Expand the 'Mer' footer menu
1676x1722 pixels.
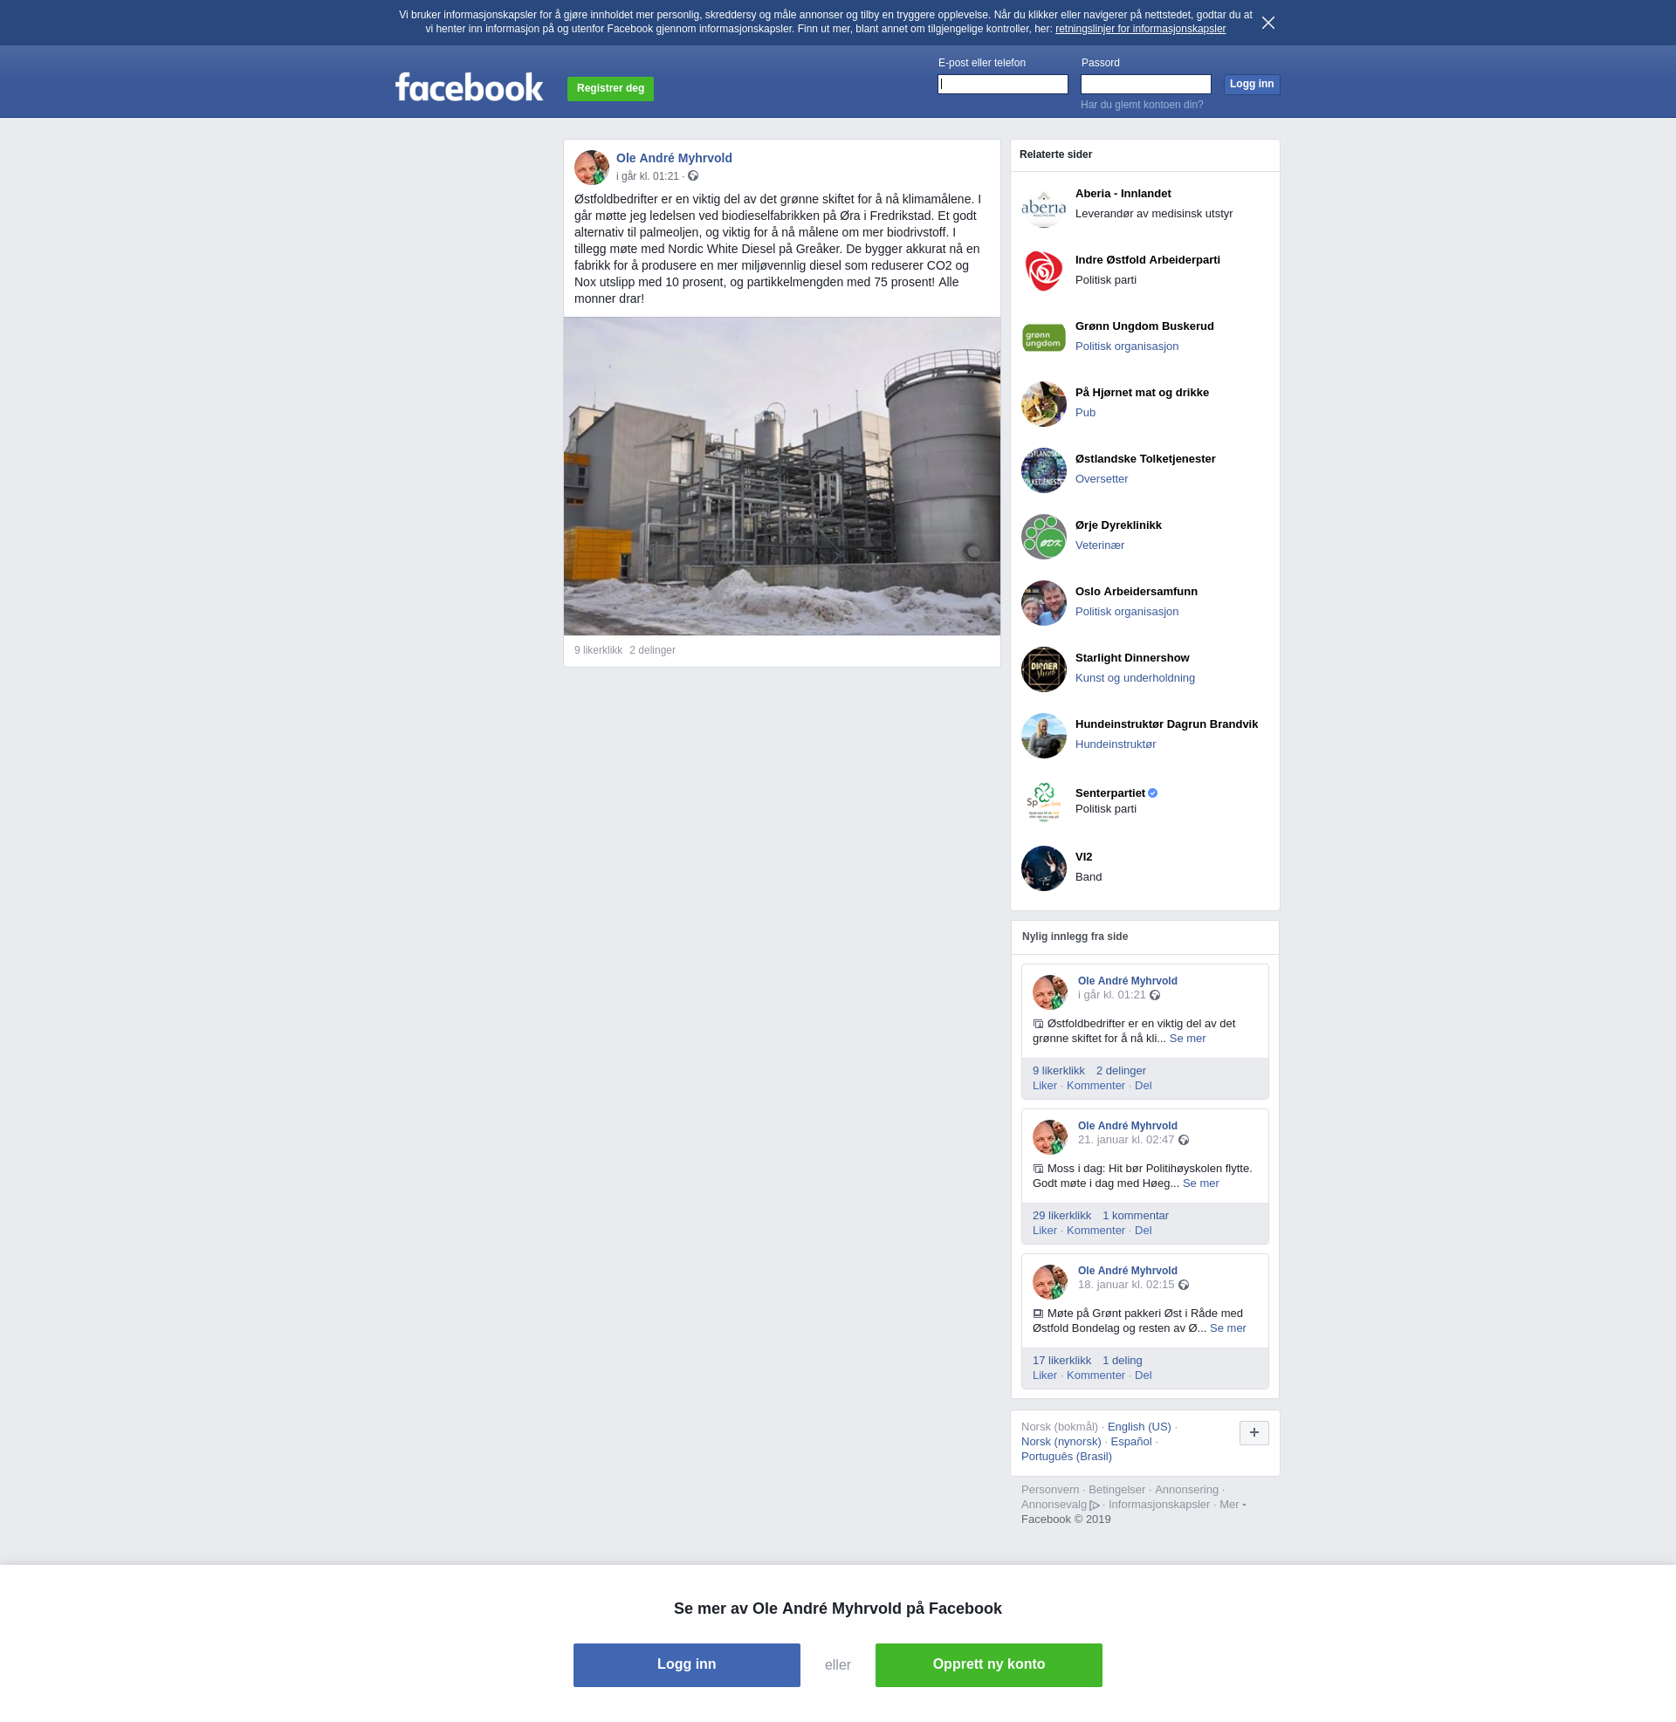tap(1232, 1505)
